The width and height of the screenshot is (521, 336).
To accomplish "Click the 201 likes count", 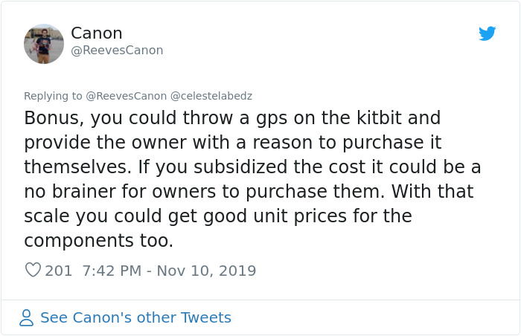I will coord(59,271).
